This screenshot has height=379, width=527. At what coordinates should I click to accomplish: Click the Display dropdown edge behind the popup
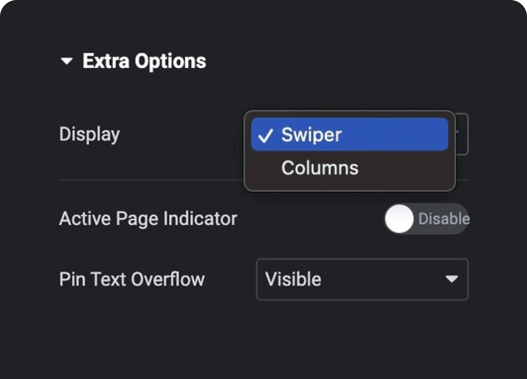462,135
